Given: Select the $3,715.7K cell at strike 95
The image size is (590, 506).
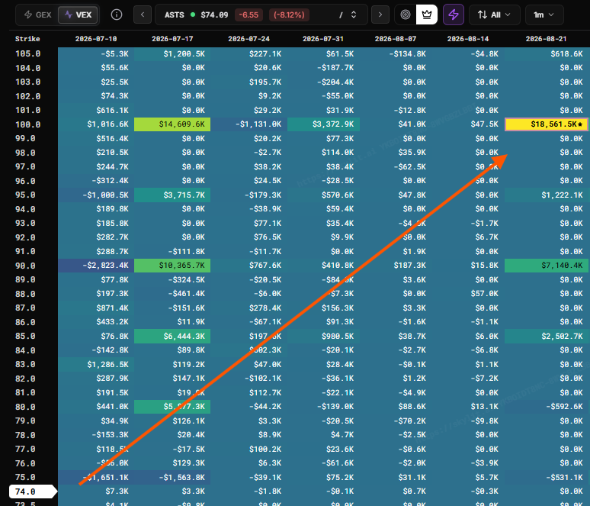Looking at the screenshot, I should [x=172, y=195].
